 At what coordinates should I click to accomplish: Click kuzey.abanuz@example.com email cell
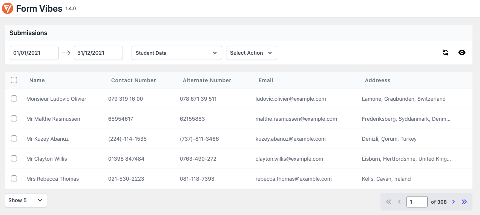[291, 139]
